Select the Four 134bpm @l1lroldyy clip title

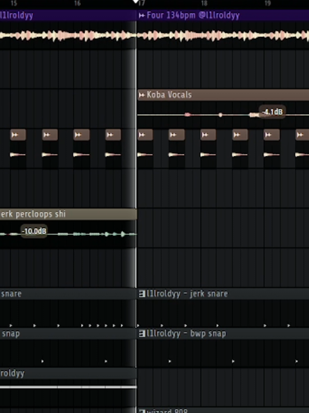point(193,15)
